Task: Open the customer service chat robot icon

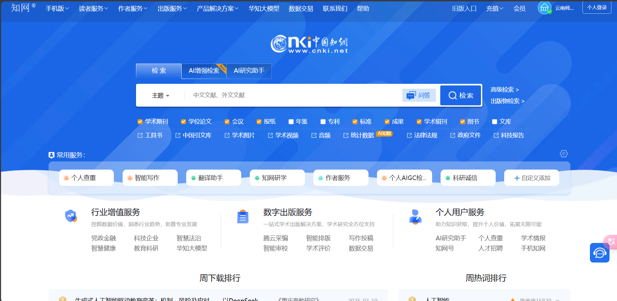Action: point(599,253)
